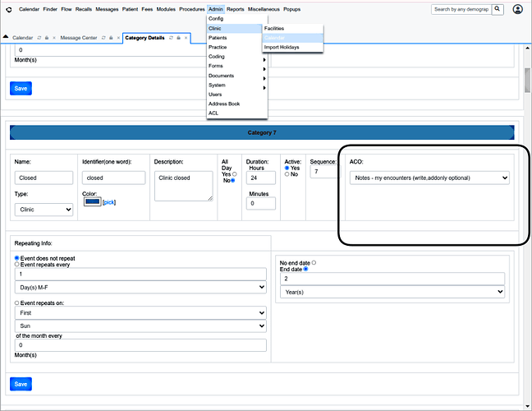Expand the Coding submenu arrow

pyautogui.click(x=264, y=60)
